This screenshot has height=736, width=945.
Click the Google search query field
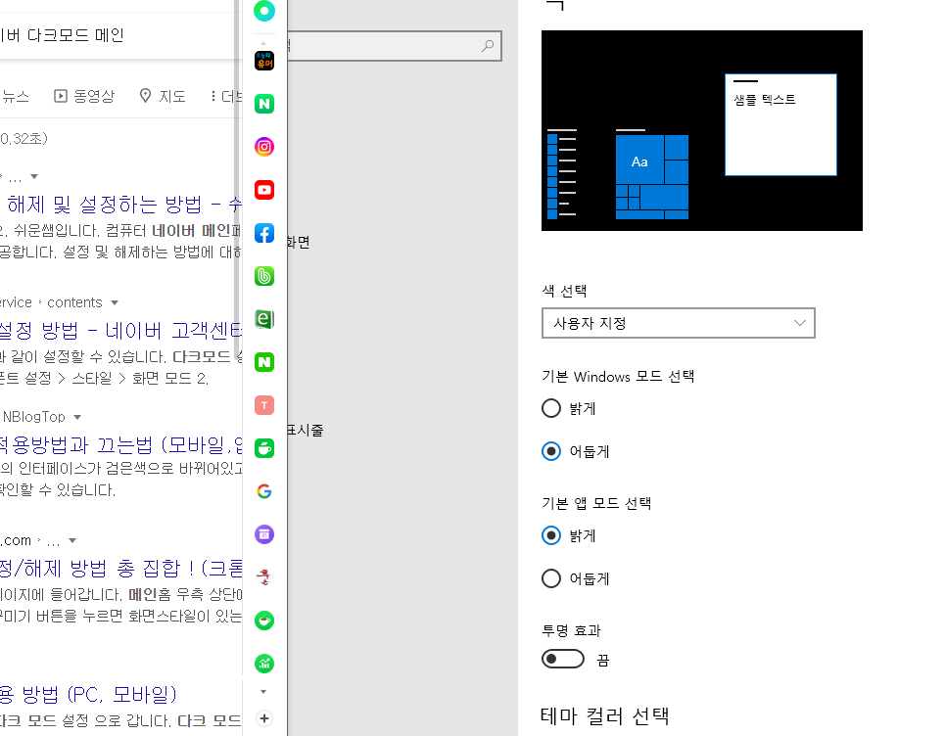118,35
